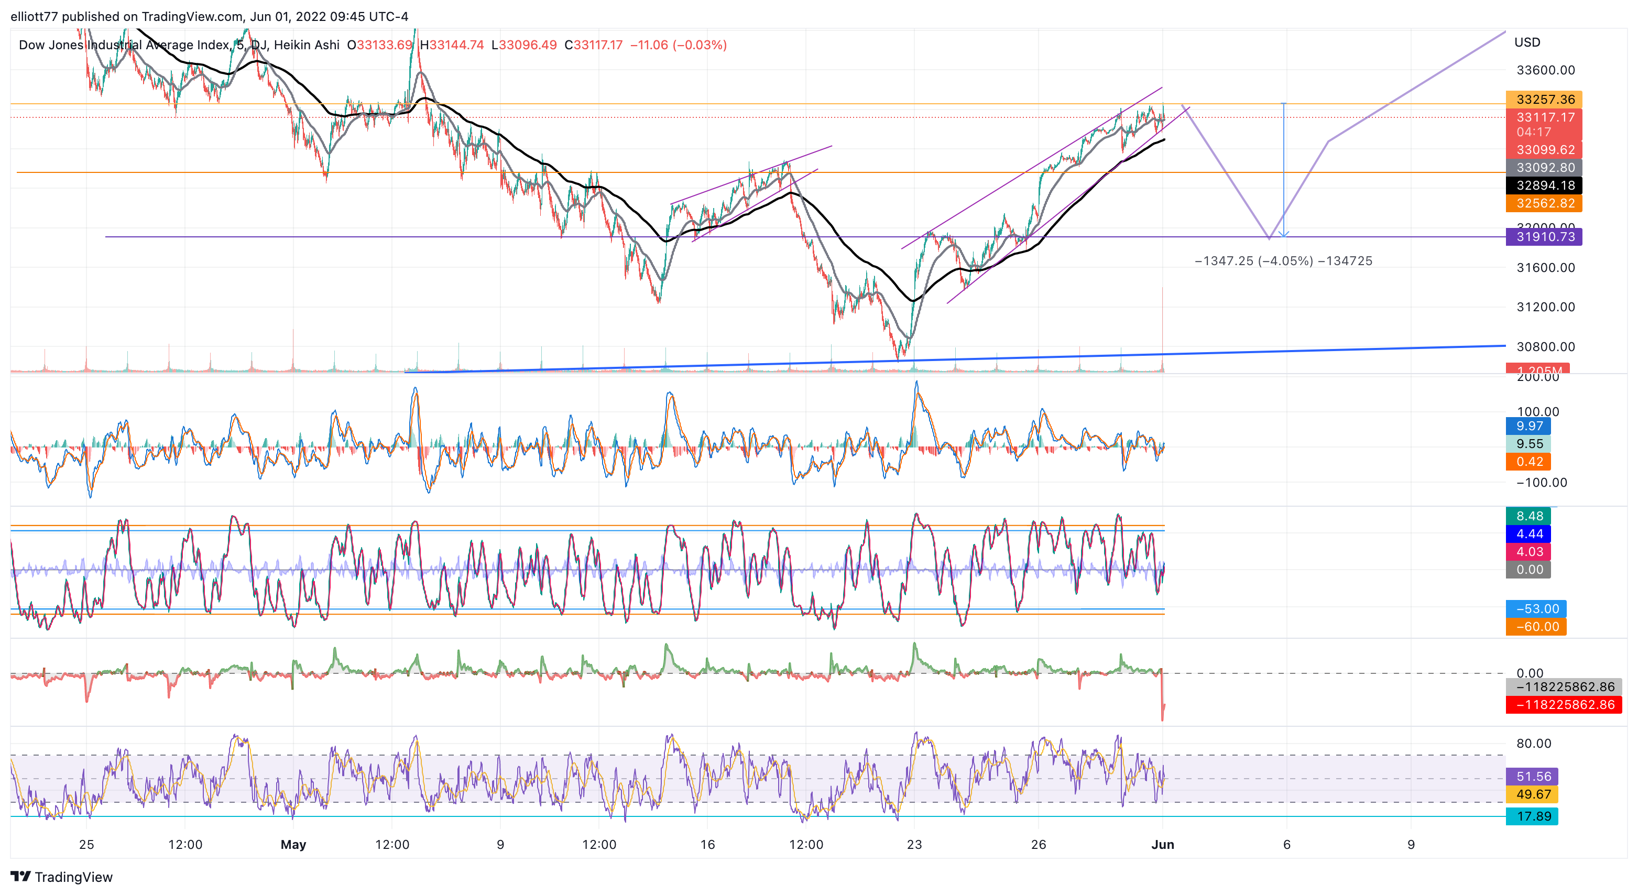The width and height of the screenshot is (1638, 895).
Task: Click the 30800.00 price axis label
Action: point(1545,347)
